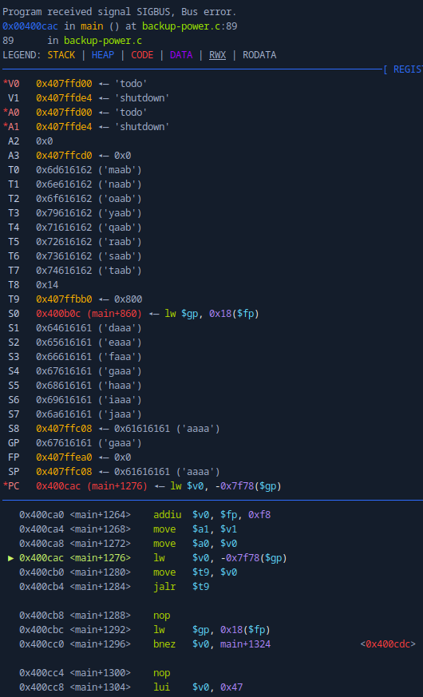Click the 'shutdown' string next to V1
This screenshot has height=697, width=423.
click(142, 97)
